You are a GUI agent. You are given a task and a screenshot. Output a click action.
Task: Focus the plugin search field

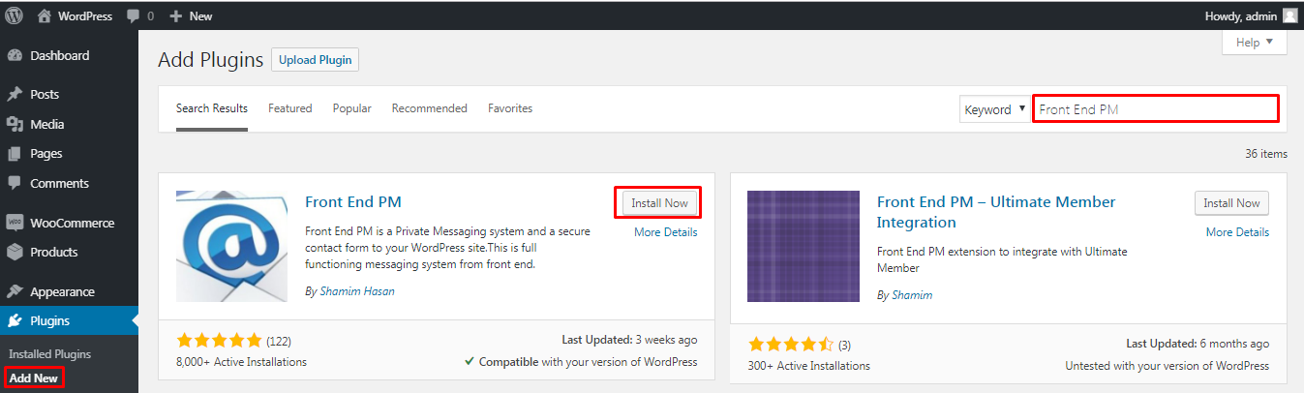[1156, 109]
